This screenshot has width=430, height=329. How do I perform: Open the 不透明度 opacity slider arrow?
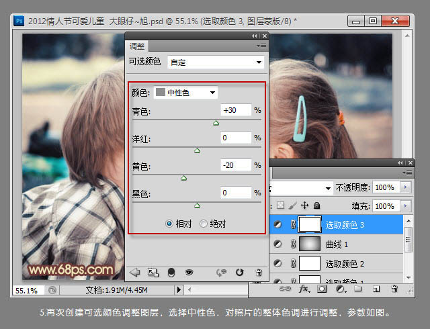pos(404,187)
